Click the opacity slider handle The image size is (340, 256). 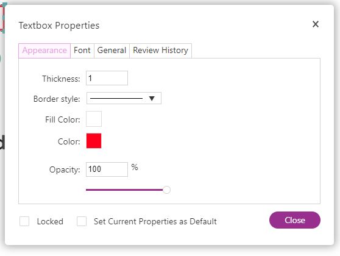166,190
